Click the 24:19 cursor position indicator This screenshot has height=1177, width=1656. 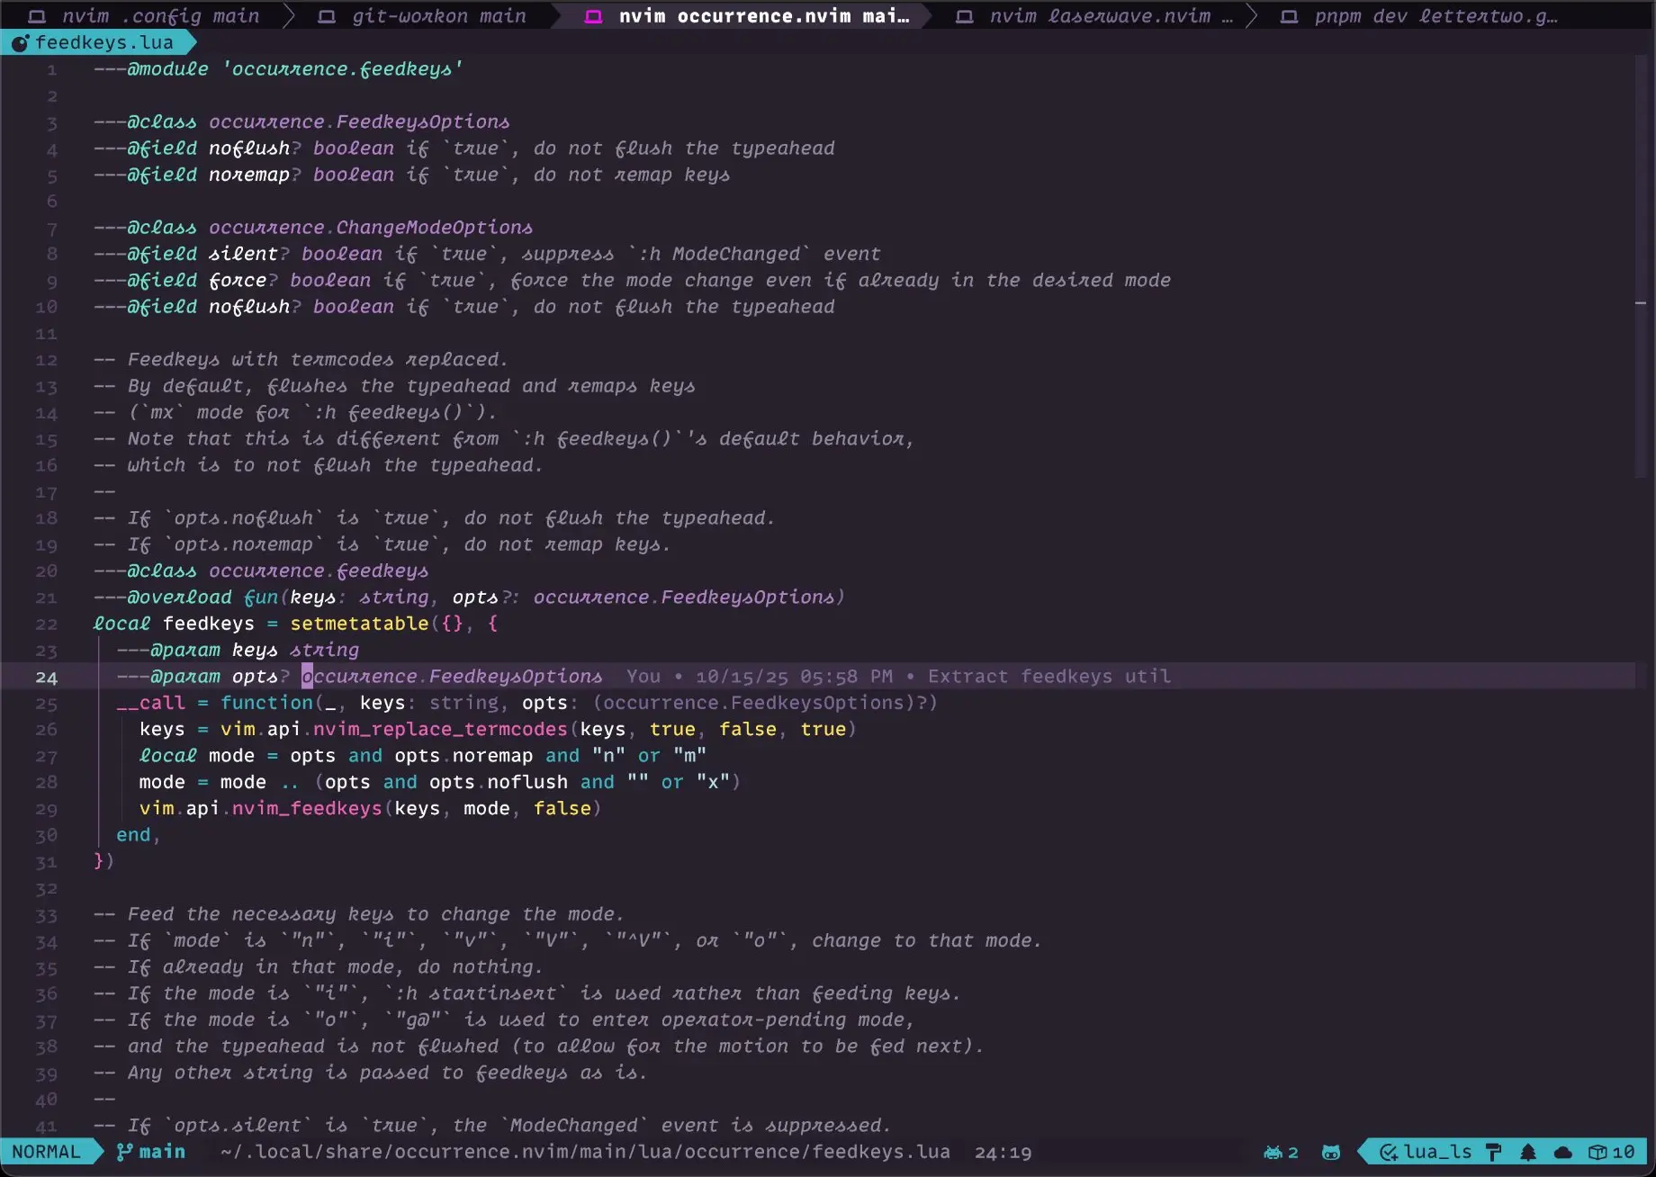(1003, 1152)
